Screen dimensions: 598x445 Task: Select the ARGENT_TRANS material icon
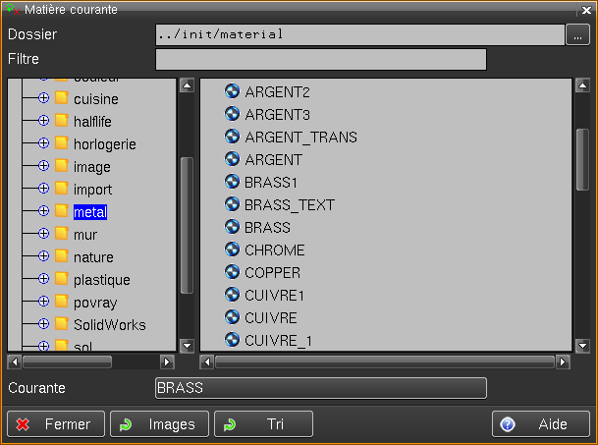[x=233, y=137]
